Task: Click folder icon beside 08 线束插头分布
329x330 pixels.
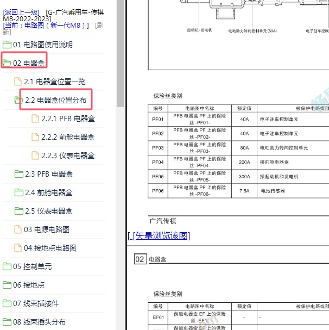Action: pos(7,322)
